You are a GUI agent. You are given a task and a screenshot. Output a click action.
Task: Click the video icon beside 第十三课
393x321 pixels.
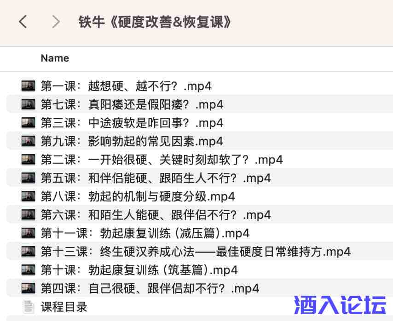[28, 252]
